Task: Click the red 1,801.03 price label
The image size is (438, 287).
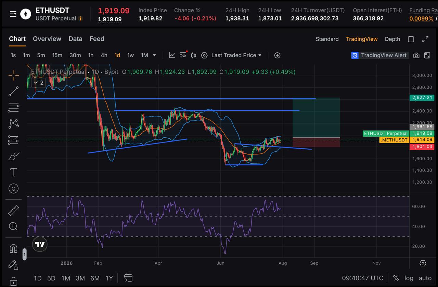Action: pos(422,147)
